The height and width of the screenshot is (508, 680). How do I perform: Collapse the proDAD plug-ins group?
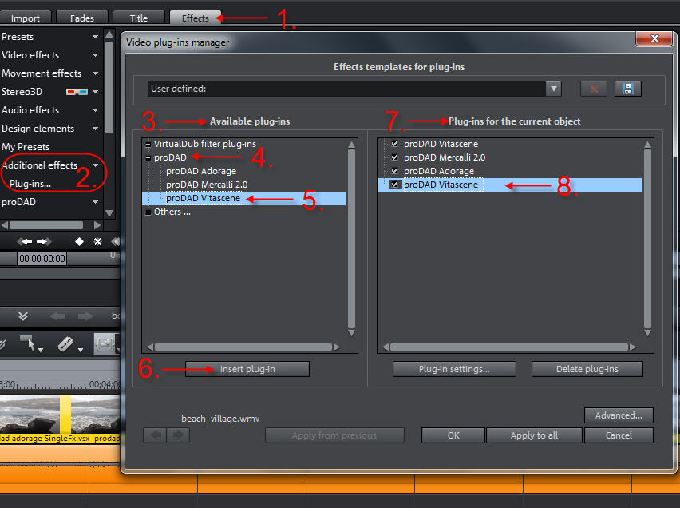tap(148, 157)
